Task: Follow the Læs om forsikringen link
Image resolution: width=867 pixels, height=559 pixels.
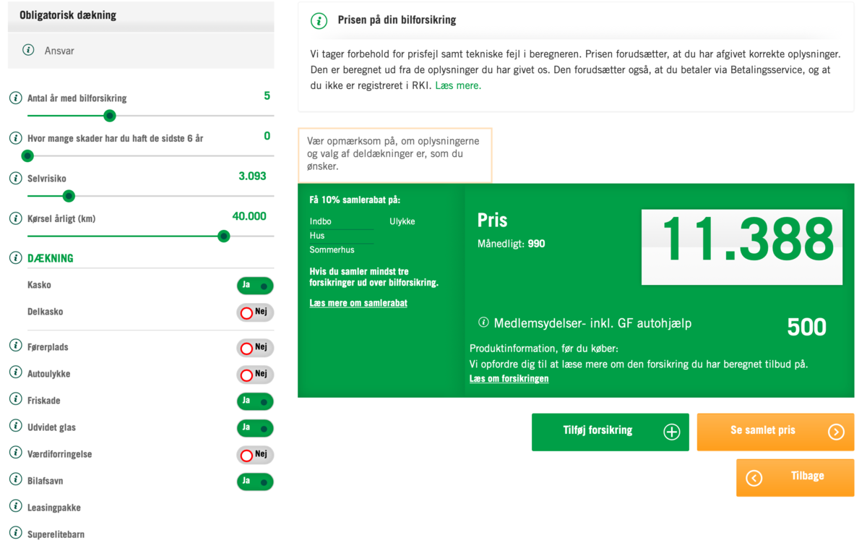Action: (x=509, y=378)
